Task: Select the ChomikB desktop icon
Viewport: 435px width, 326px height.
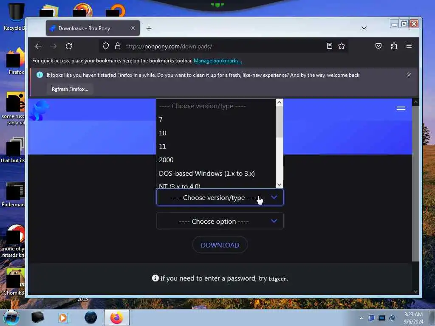Action: pos(14,282)
